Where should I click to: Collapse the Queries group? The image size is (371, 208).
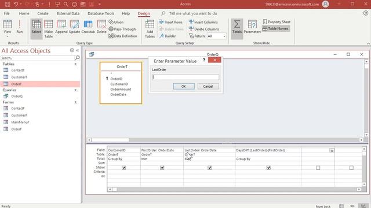(75, 90)
